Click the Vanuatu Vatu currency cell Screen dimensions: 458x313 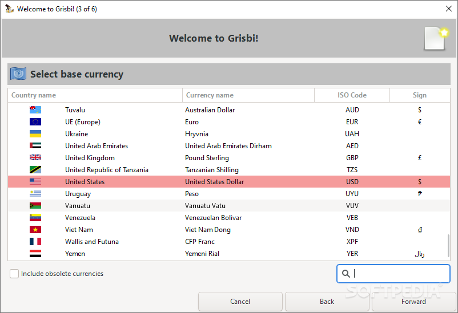point(205,206)
